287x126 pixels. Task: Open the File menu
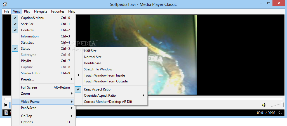point(7,11)
